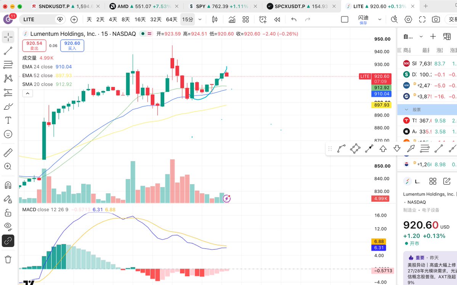Select the 15分 timeframe
The height and width of the screenshot is (285, 457).
(188, 19)
